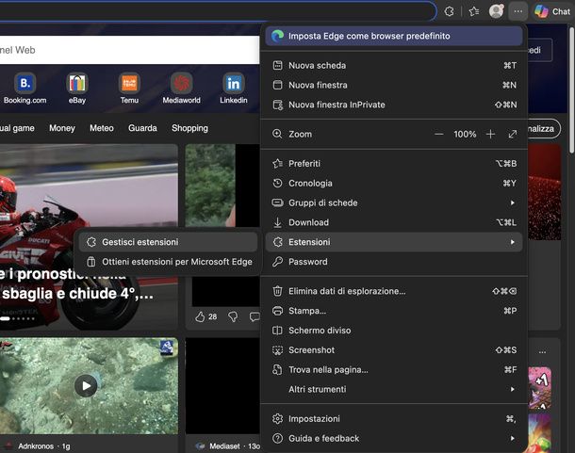Click Ottieni estensioni per Microsoft Edge
575x453 pixels.
(x=168, y=262)
